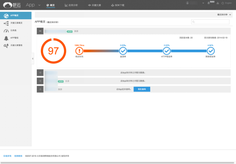Click the power logout icon
Viewport: 236px width, 164px height.
pos(223,3)
